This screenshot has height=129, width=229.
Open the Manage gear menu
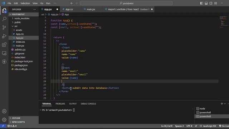(x=4, y=120)
